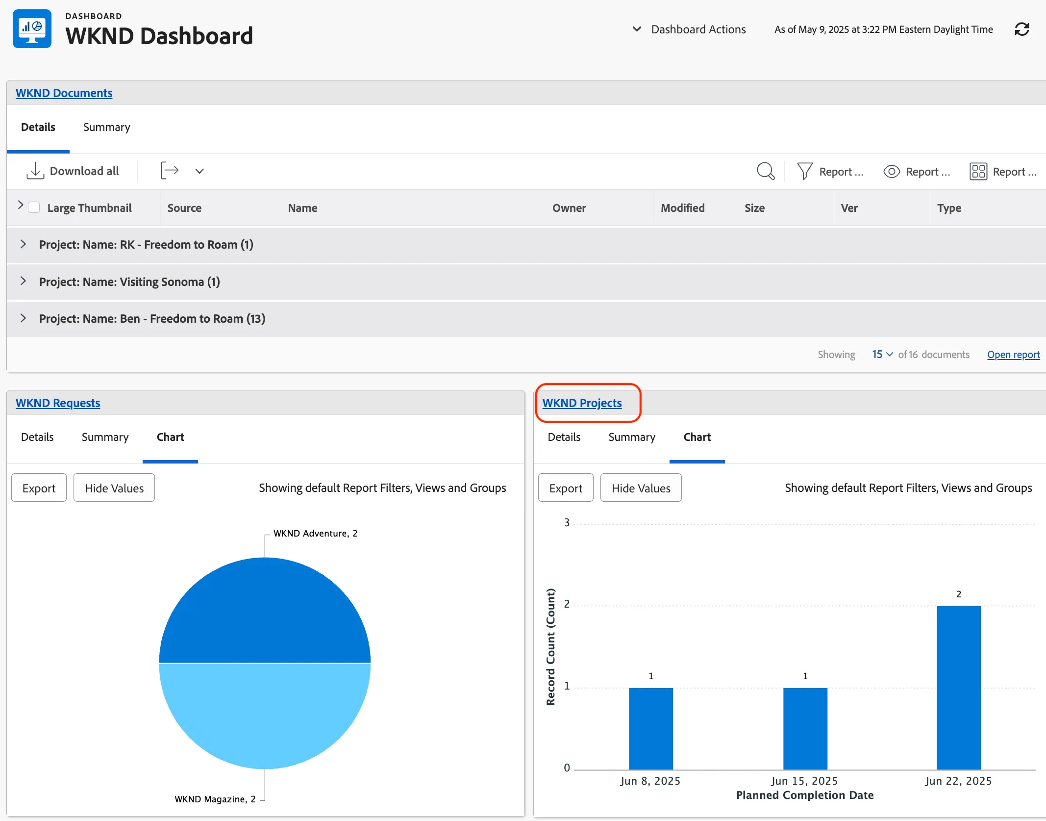This screenshot has height=821, width=1046.
Task: Click the Open report link
Action: [1014, 354]
